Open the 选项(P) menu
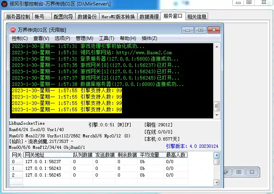 pos(62,38)
